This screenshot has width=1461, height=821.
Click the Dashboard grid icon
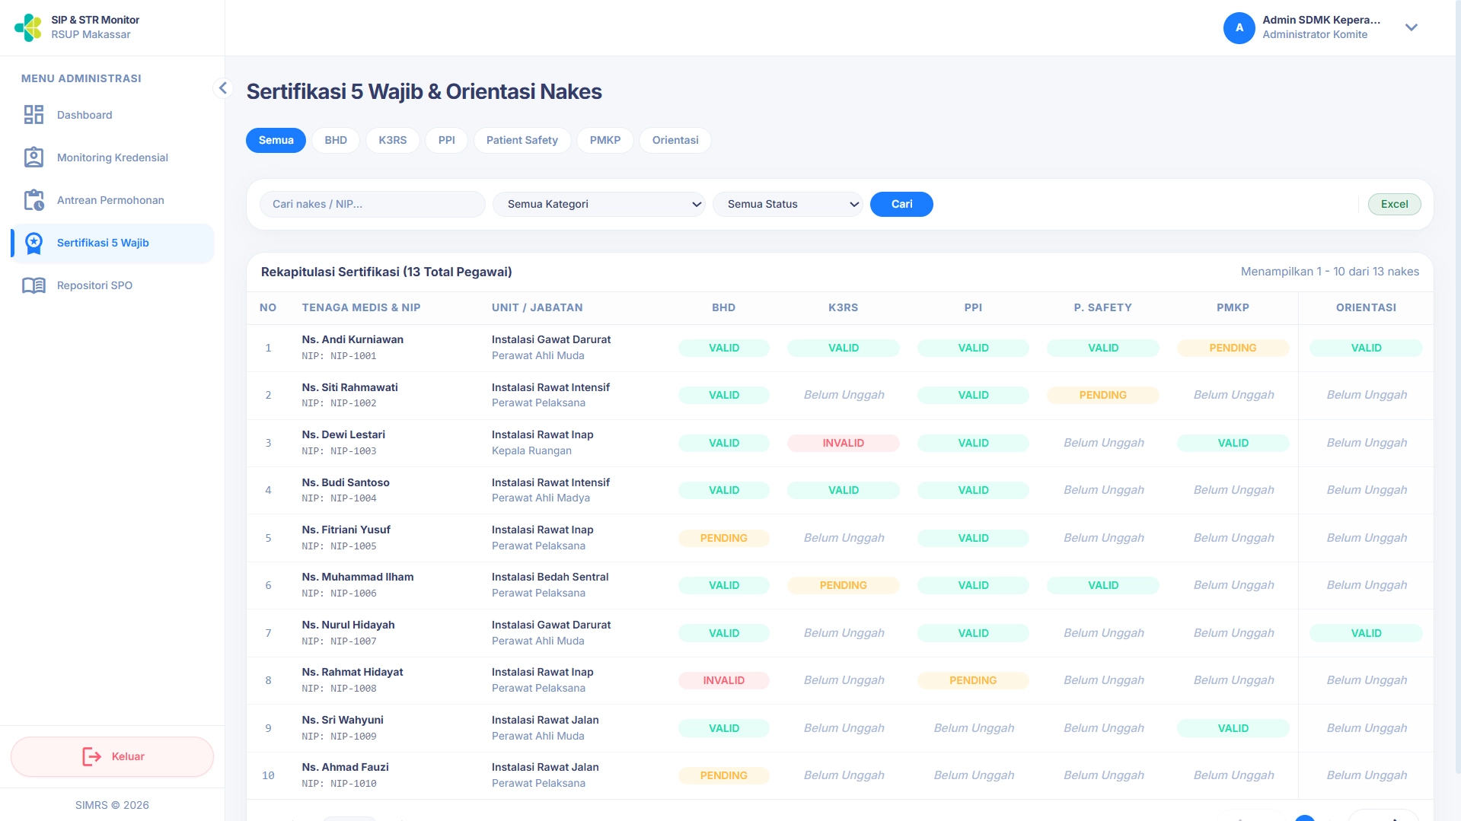(x=33, y=115)
